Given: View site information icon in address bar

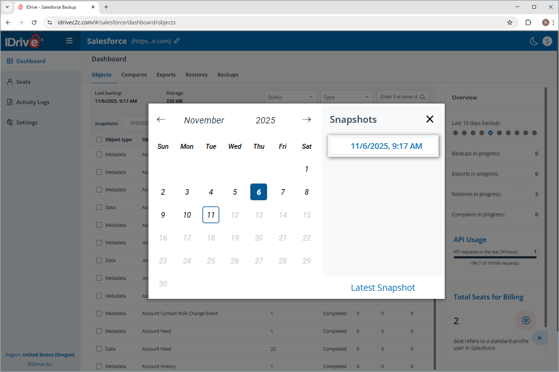Looking at the screenshot, I should pos(50,22).
